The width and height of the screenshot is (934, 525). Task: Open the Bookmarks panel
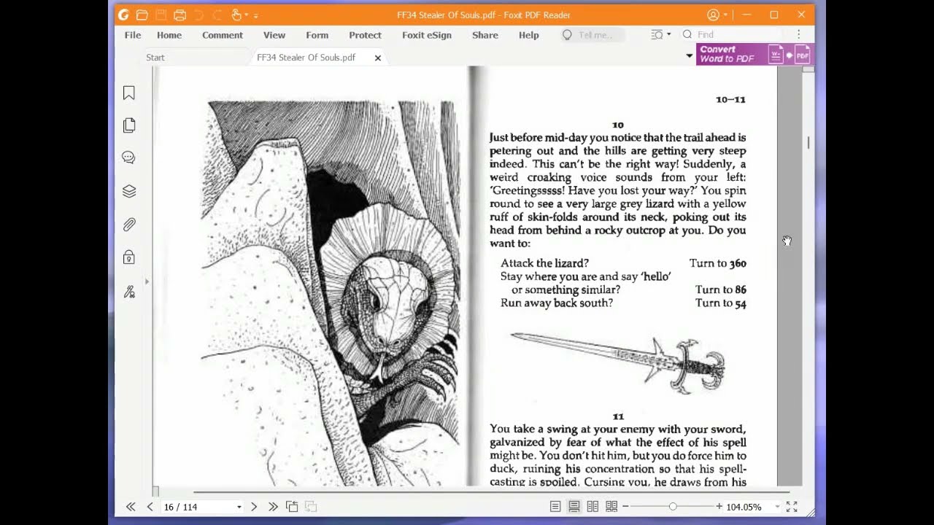[129, 93]
